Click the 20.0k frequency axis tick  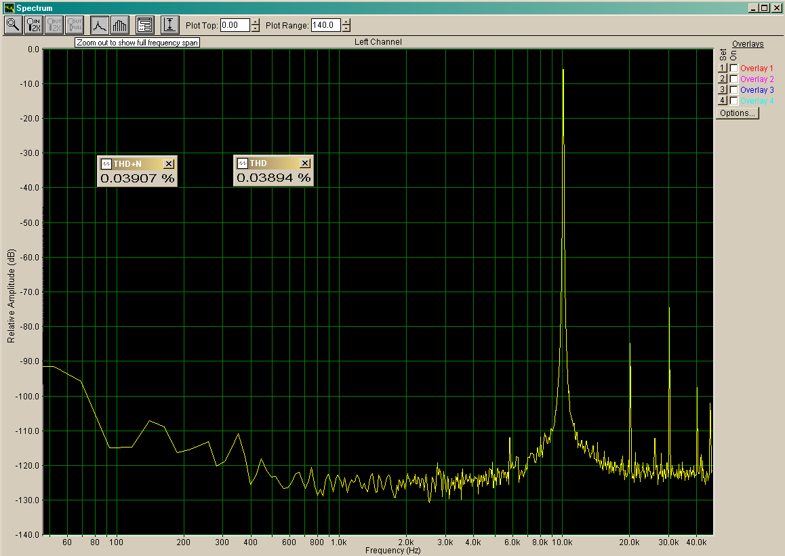(x=629, y=542)
